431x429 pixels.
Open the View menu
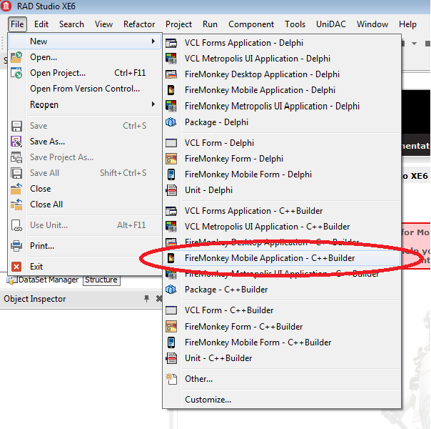point(103,24)
